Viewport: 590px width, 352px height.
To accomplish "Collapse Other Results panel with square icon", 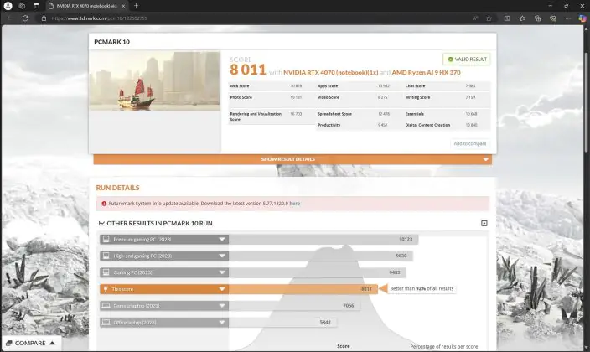I will click(484, 223).
